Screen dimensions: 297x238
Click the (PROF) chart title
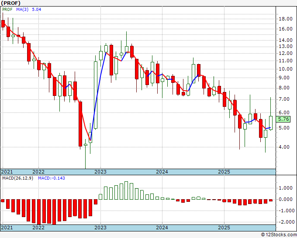coord(11,3)
